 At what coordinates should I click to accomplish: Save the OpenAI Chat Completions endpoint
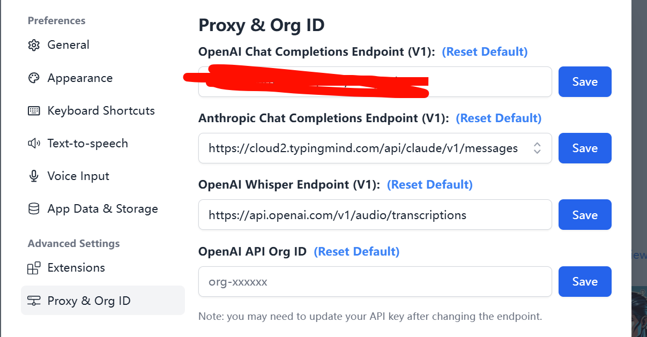tap(585, 82)
